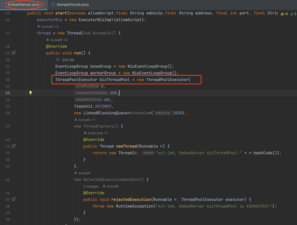Click the @Override annotation on line 66
Screen dimensions: 297x225
(94, 193)
